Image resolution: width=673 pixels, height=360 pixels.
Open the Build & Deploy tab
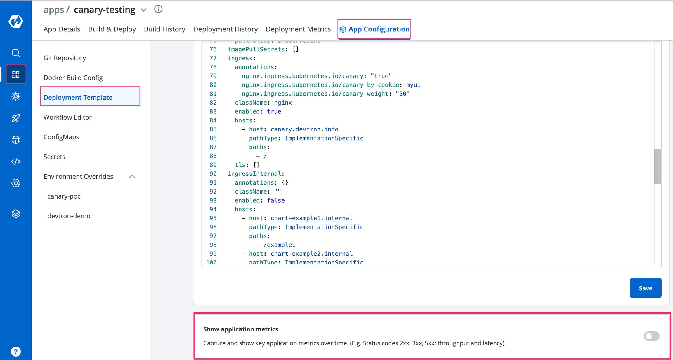click(x=112, y=29)
